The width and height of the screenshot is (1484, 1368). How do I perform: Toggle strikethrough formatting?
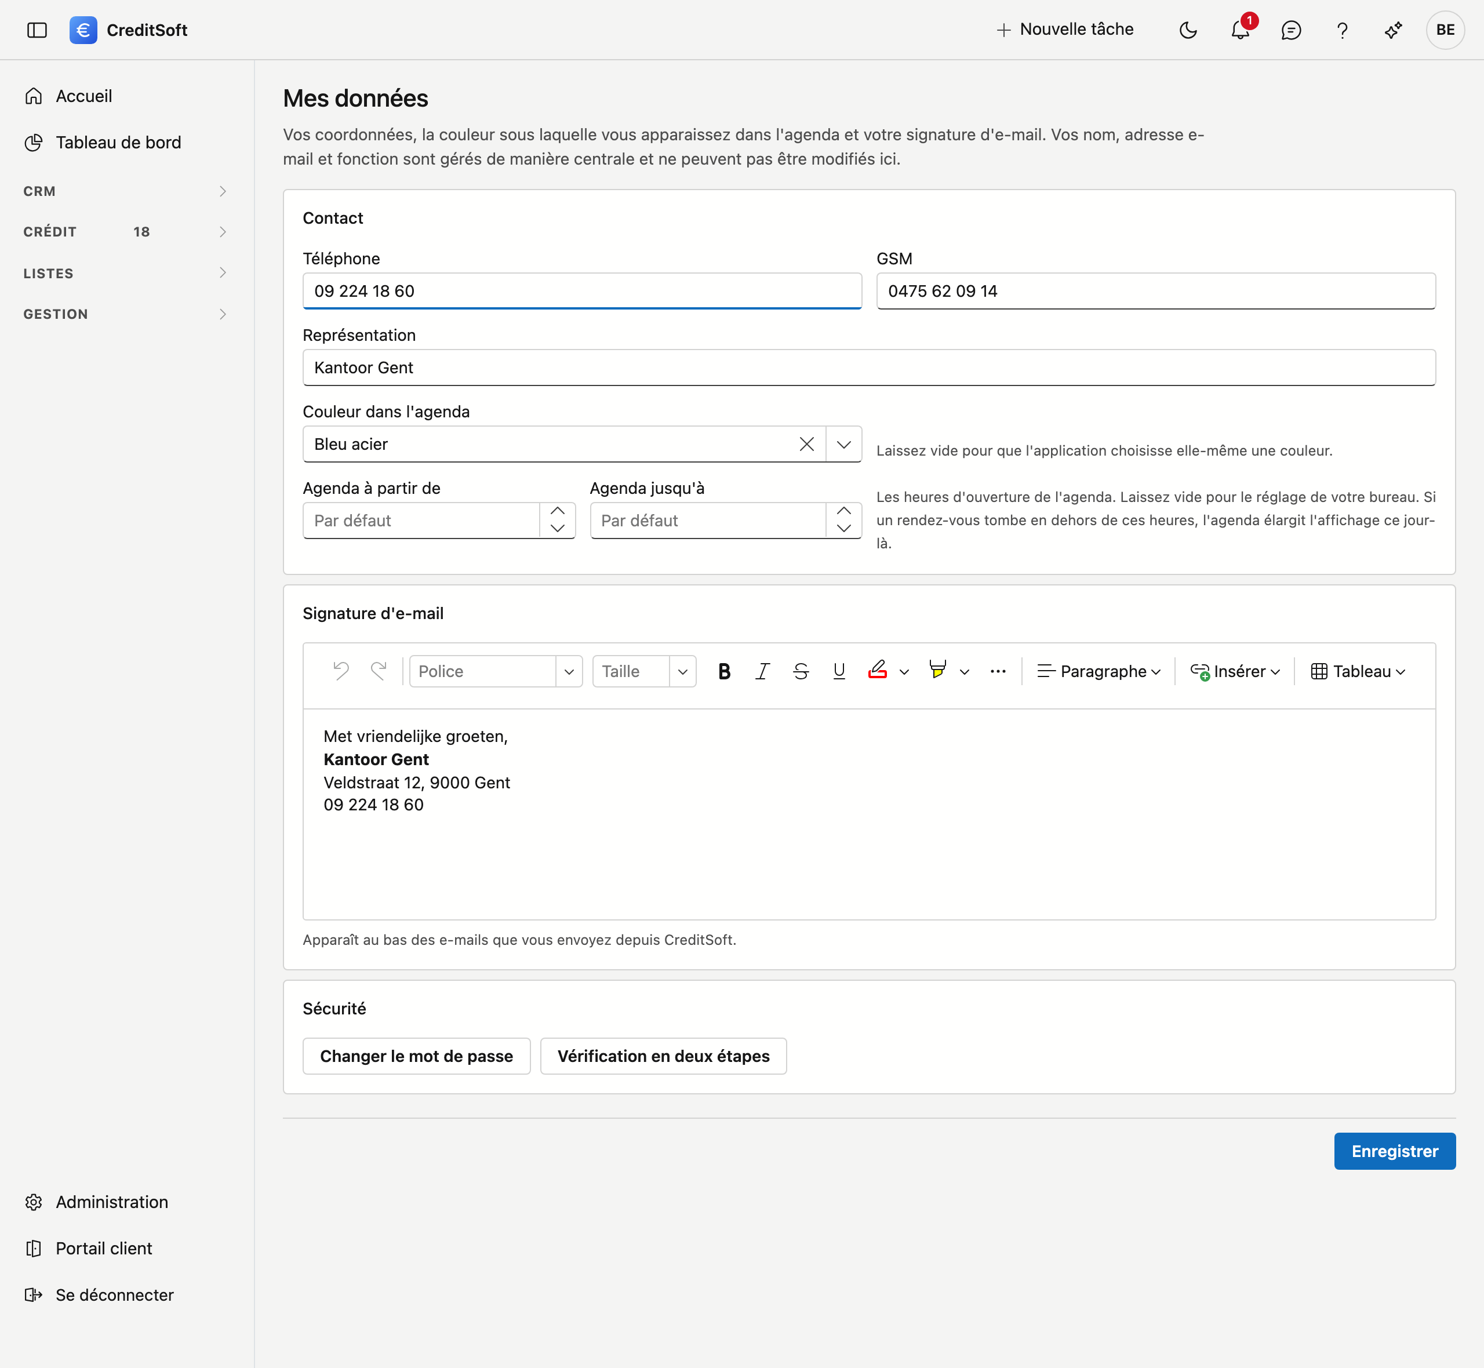tap(801, 671)
